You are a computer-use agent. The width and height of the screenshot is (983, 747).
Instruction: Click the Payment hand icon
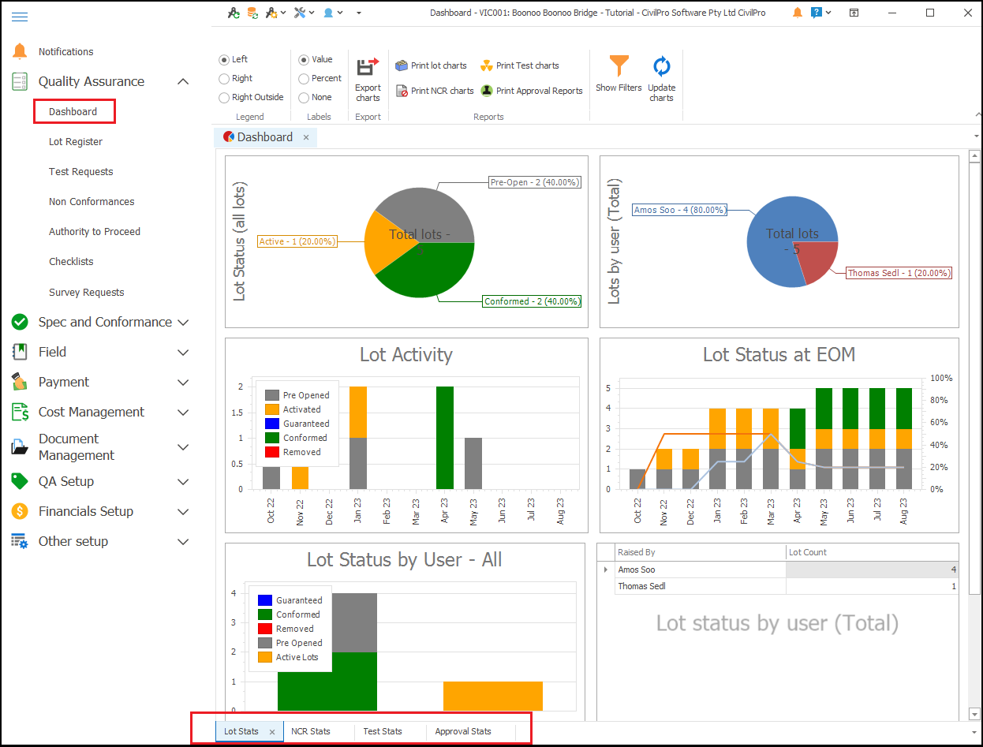tap(20, 382)
